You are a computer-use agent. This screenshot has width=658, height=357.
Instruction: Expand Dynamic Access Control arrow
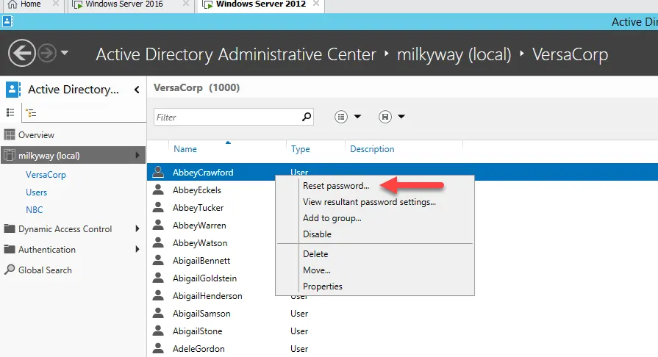(137, 228)
